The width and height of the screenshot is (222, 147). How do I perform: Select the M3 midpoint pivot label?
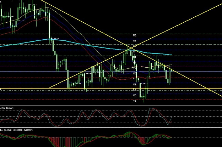(x=135, y=62)
